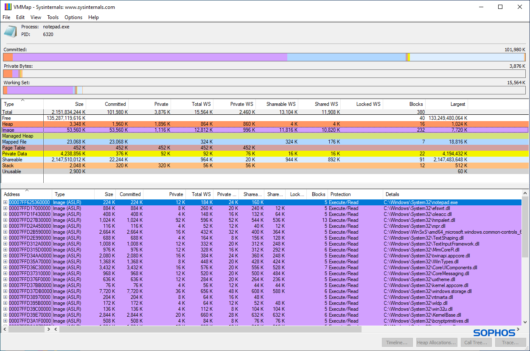Screen dimensions: 530x351
Task: Click the notepad process icon
Action: [11, 31]
